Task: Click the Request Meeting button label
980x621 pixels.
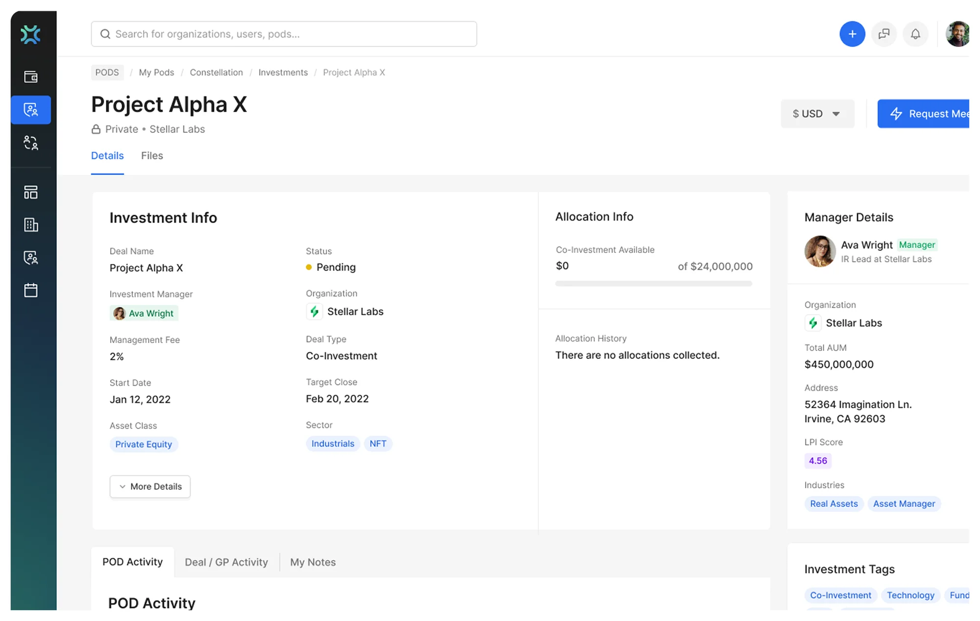Action: click(x=939, y=114)
